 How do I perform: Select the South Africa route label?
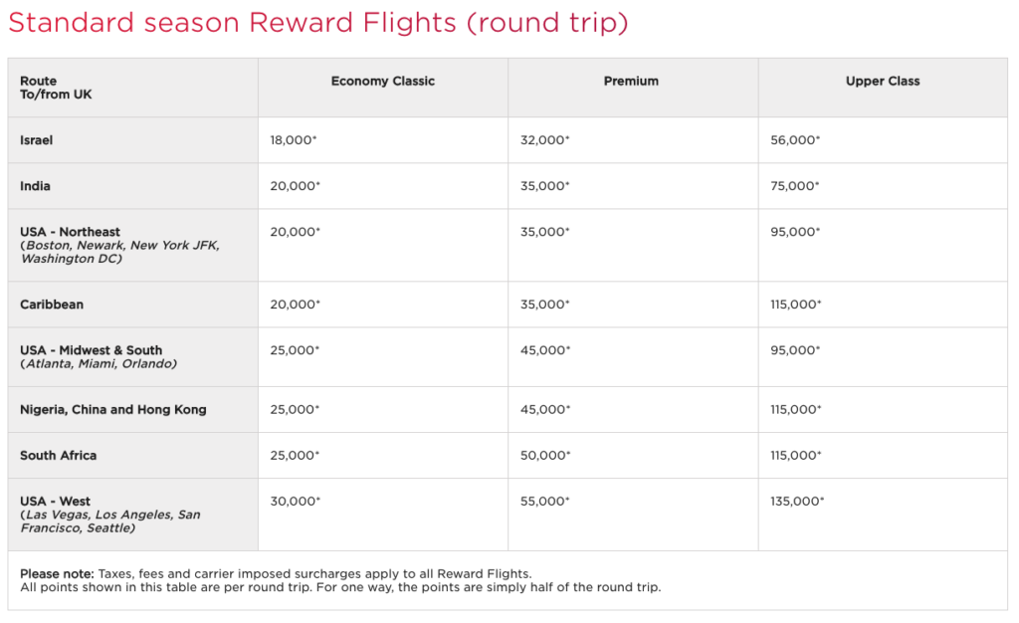click(x=58, y=456)
